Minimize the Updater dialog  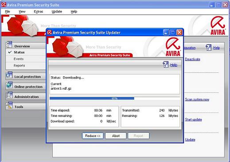coord(166,32)
